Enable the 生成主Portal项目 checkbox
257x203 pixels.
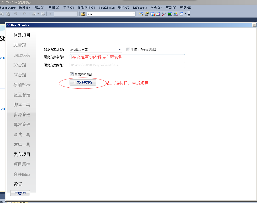coord(128,49)
